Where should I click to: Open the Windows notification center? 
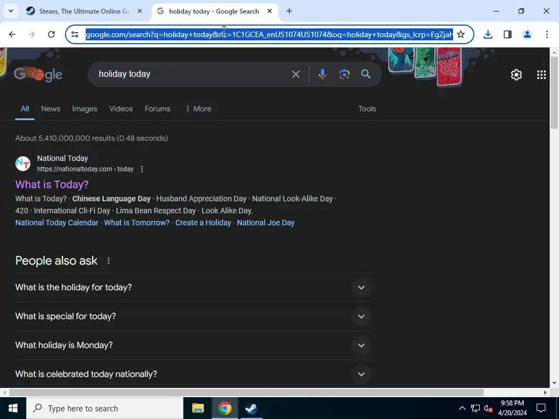[x=541, y=408]
